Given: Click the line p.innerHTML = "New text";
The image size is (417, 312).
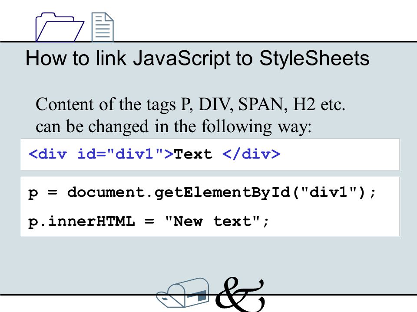Looking at the screenshot, I should point(149,221).
